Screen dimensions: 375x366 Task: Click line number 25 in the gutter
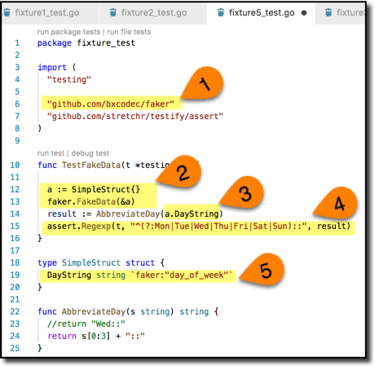tap(15, 348)
